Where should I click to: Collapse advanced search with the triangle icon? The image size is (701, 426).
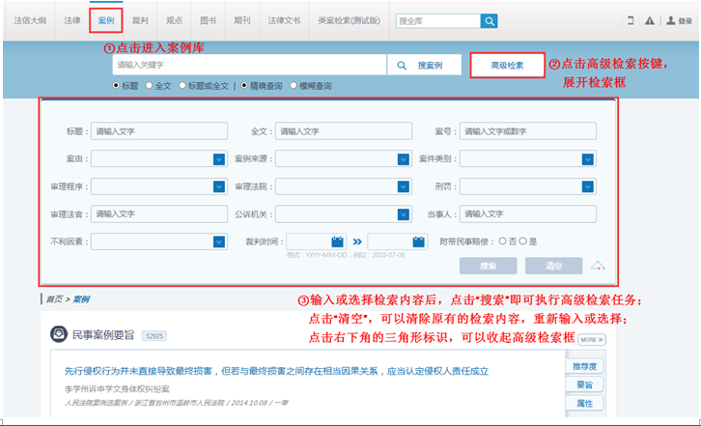(598, 266)
